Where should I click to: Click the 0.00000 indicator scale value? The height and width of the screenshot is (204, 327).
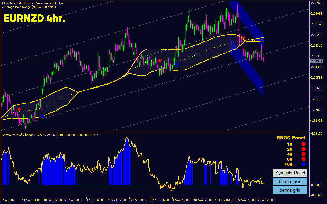(x=317, y=185)
